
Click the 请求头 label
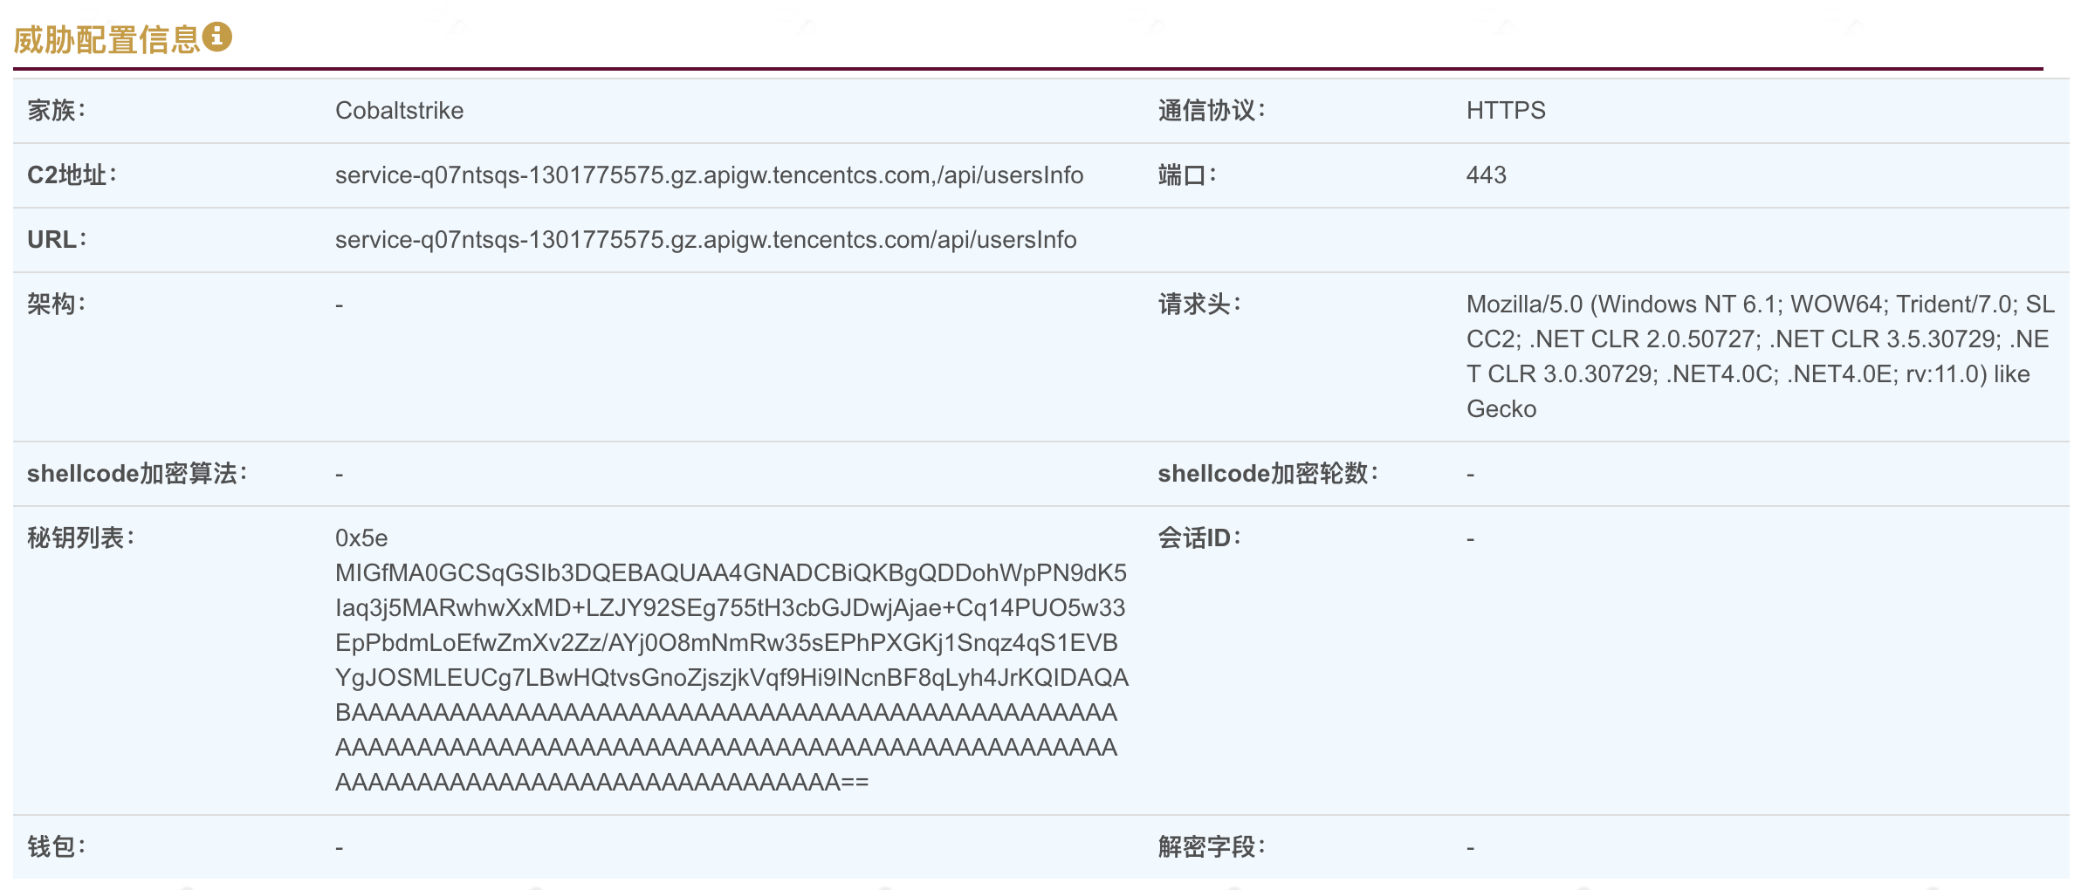pyautogui.click(x=1199, y=305)
